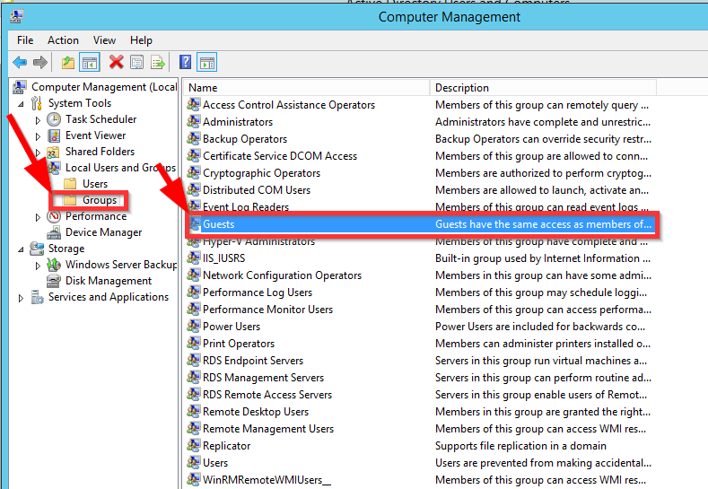Click the Disk Management icon in tree

(55, 281)
